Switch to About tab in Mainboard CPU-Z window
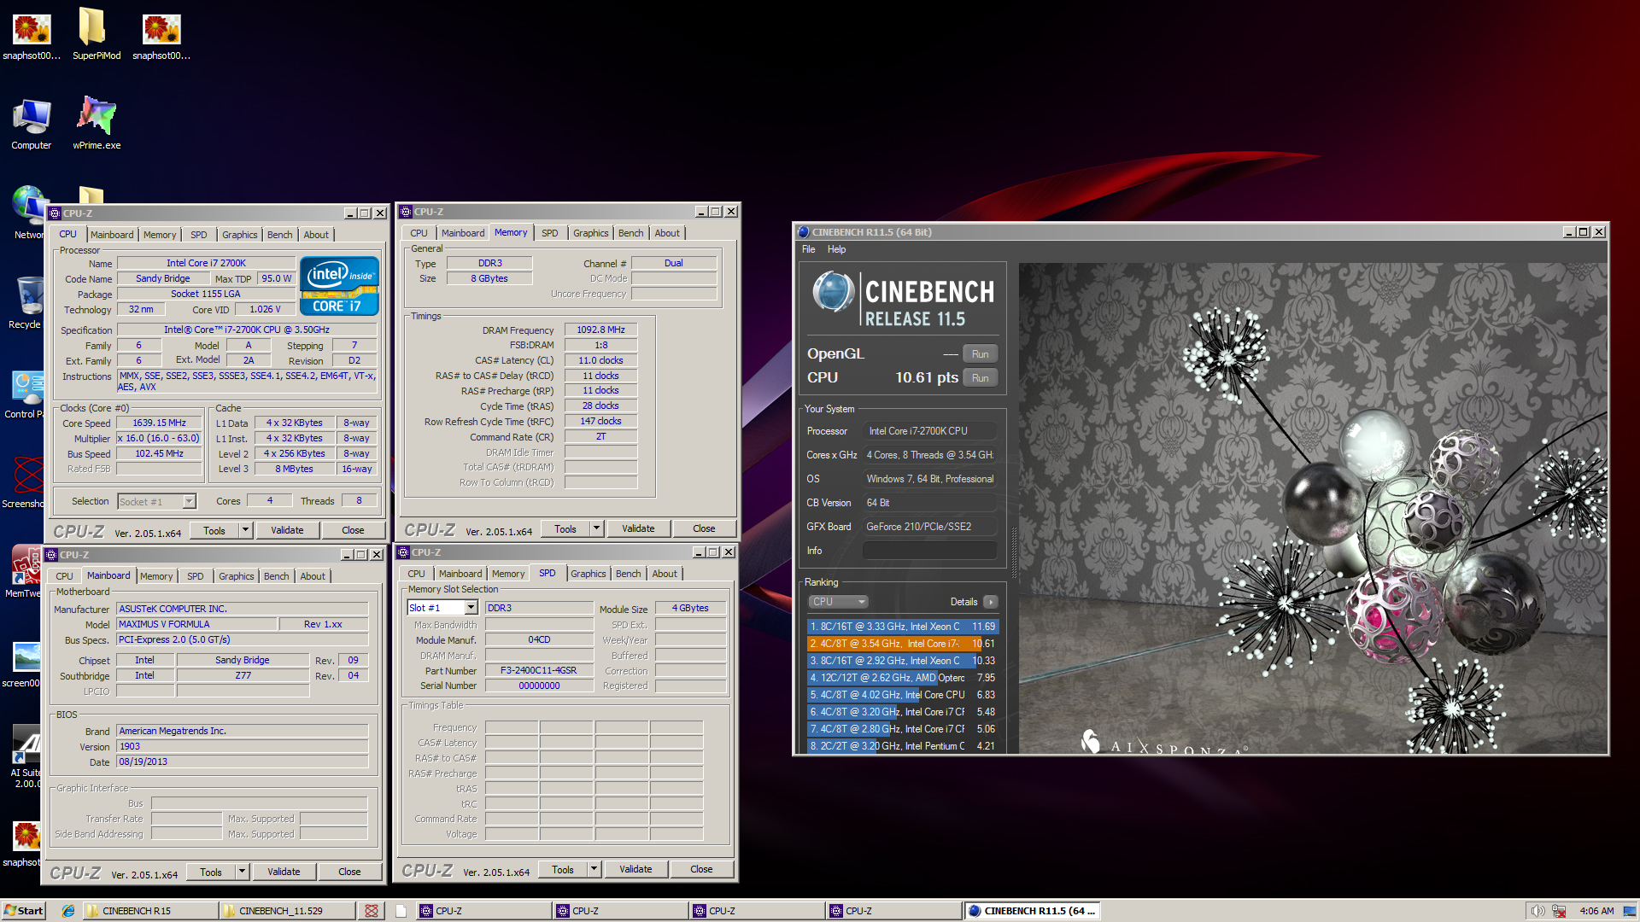This screenshot has height=922, width=1640. click(x=313, y=576)
